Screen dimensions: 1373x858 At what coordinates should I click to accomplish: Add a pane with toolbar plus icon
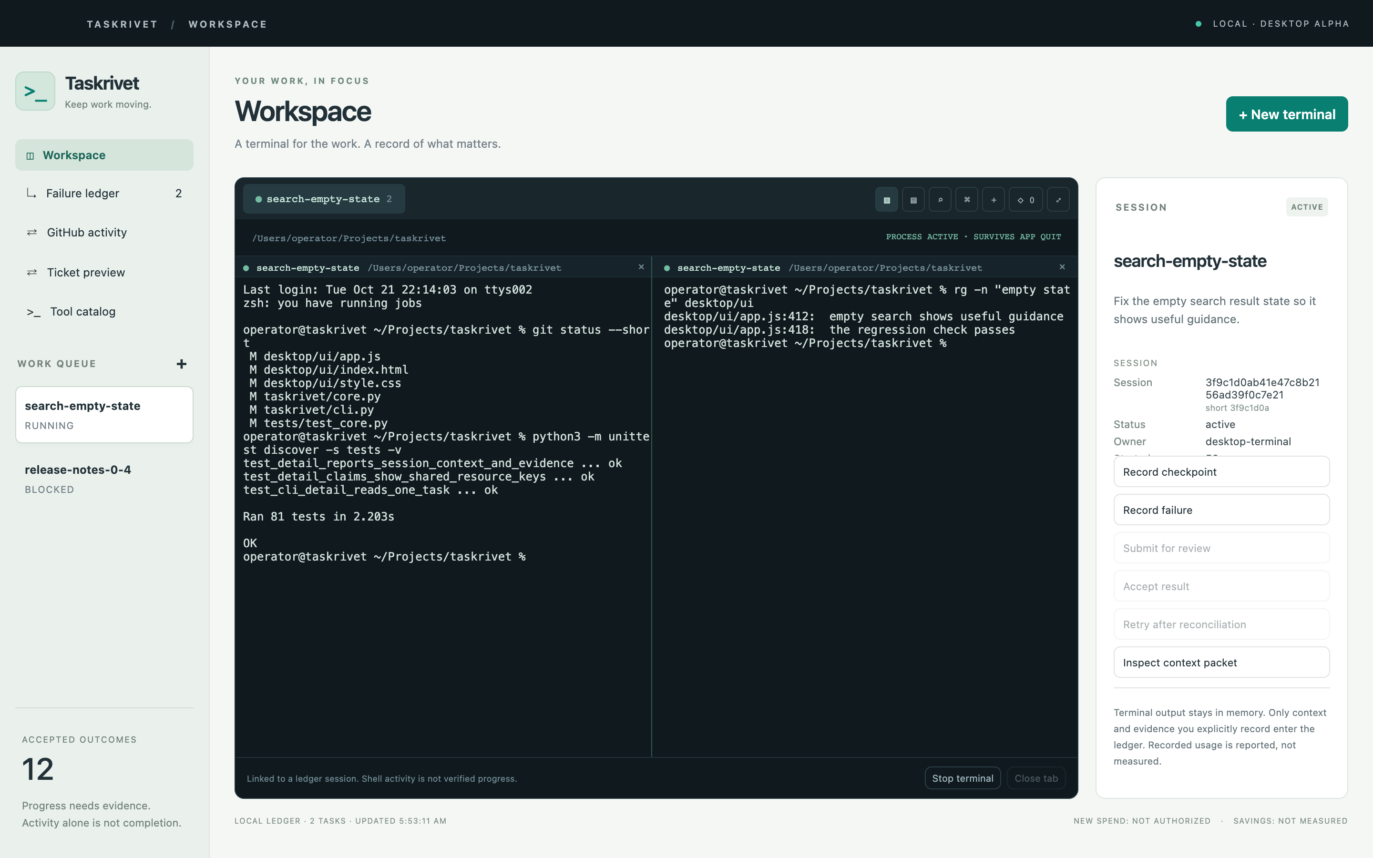[x=993, y=200]
